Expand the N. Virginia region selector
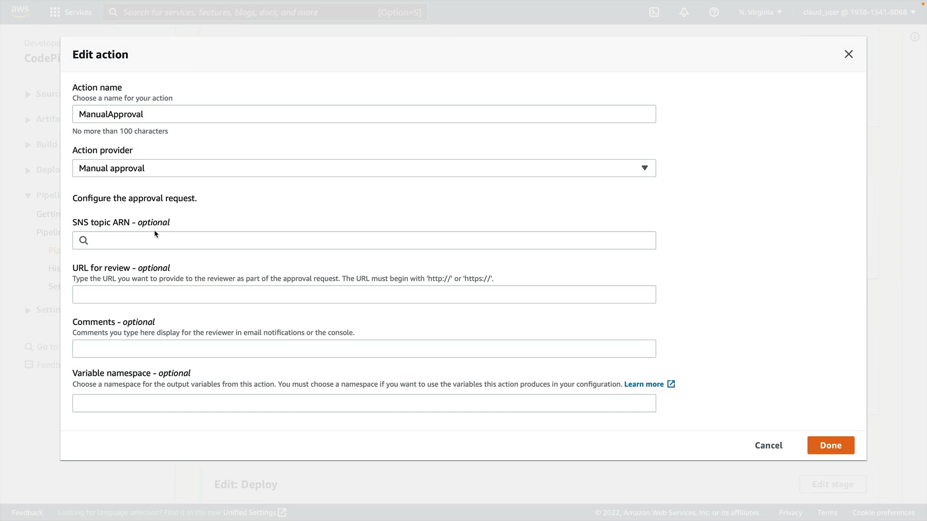Screen dimensions: 927x521 (760, 12)
